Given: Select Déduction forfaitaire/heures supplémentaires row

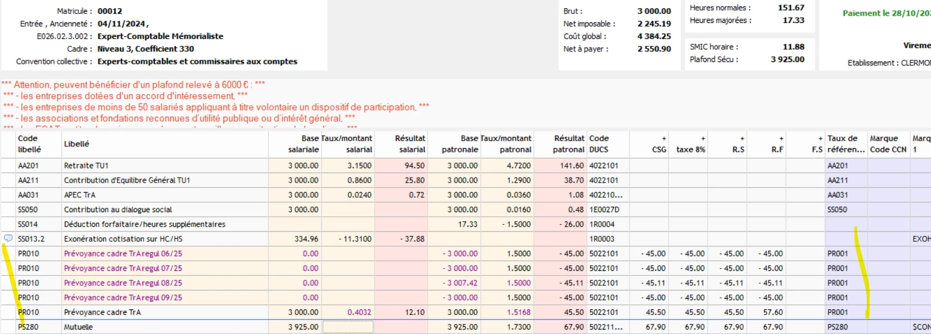Looking at the screenshot, I should [145, 224].
